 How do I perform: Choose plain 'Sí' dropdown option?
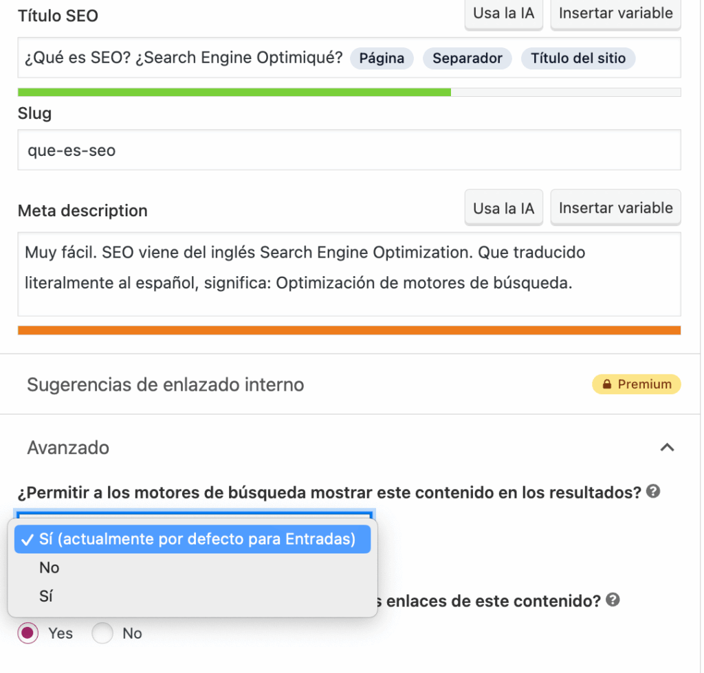point(46,596)
